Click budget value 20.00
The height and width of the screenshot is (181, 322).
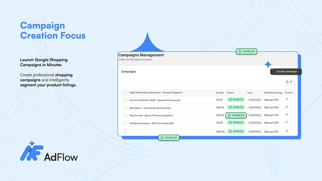tap(219, 123)
